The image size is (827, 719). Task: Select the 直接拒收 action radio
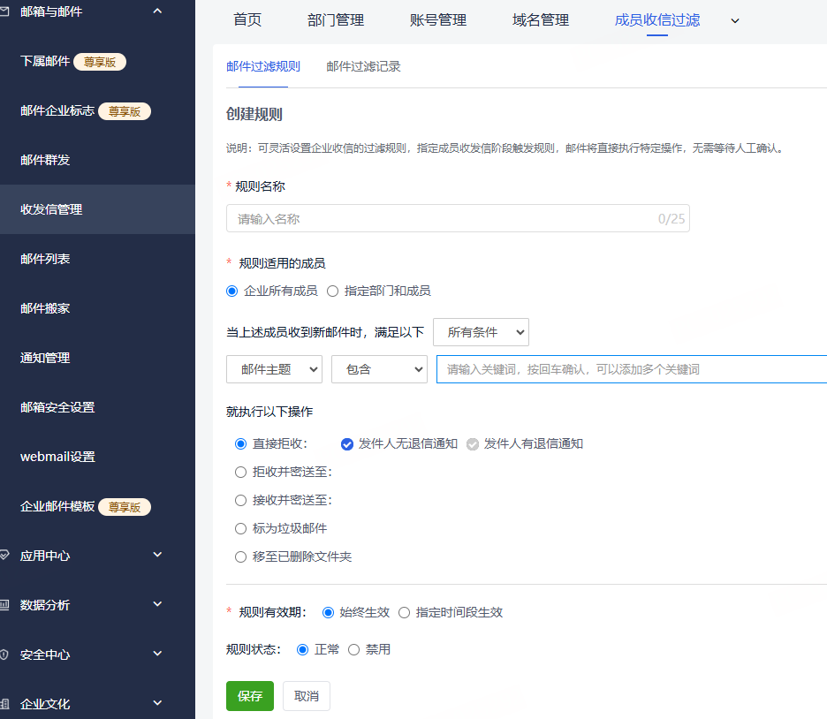(240, 443)
